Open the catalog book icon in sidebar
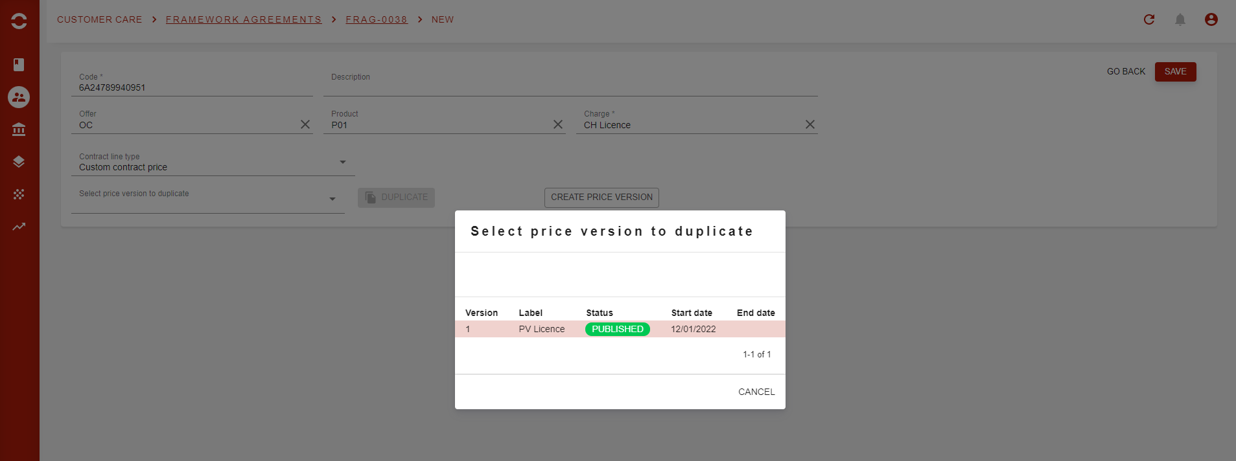This screenshot has height=461, width=1236. (19, 65)
